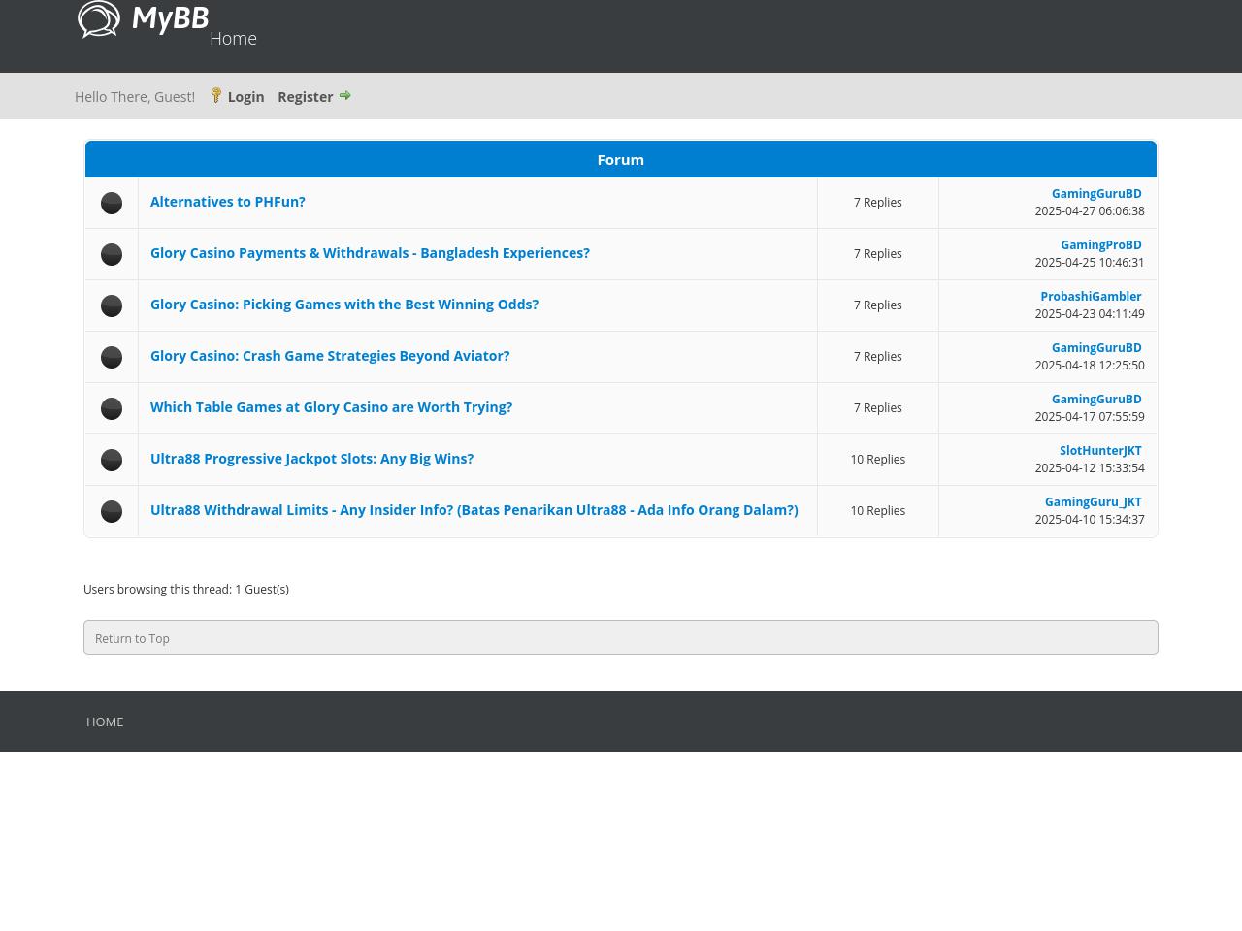Click 'Users browsing this thread' text
The image size is (1242, 931).
(186, 590)
